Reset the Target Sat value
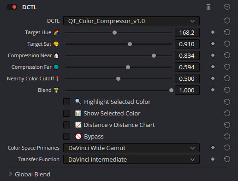Screen dimensions: 238x181 point(227,44)
